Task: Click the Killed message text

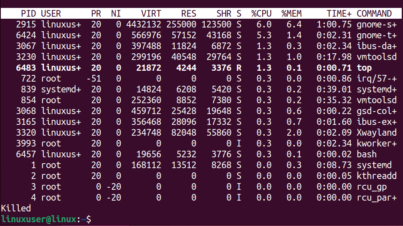Action: click(x=16, y=208)
